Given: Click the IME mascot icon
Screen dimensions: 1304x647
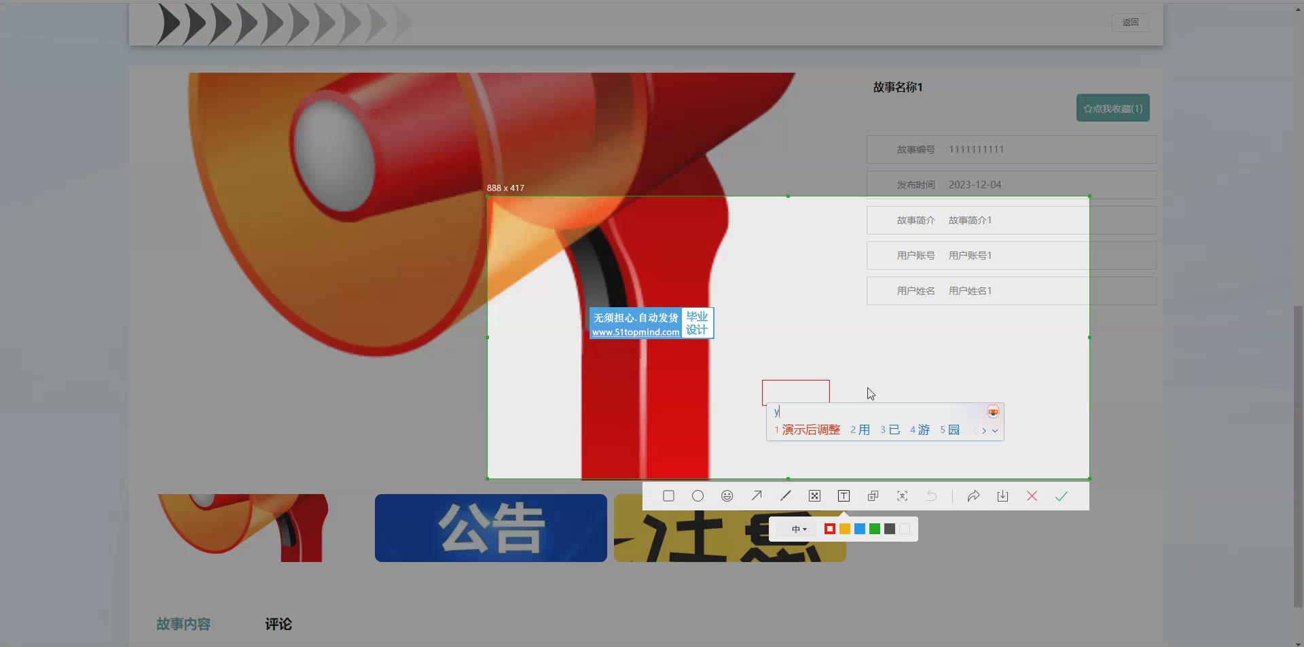Looking at the screenshot, I should [x=993, y=412].
